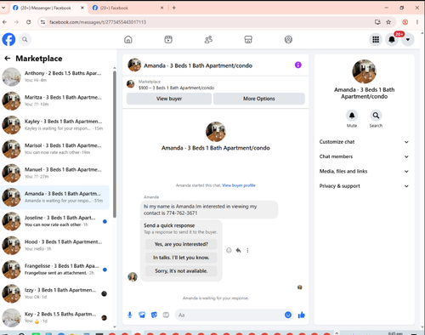Click the browser back arrow
425x335 pixels.
tap(5, 22)
